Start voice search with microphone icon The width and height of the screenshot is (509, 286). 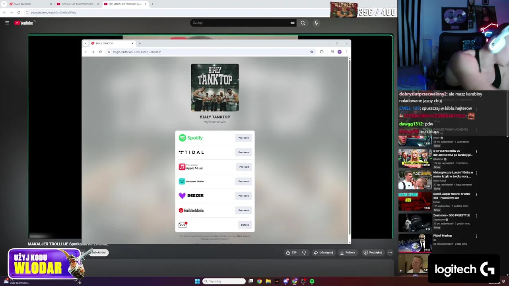pyautogui.click(x=316, y=23)
